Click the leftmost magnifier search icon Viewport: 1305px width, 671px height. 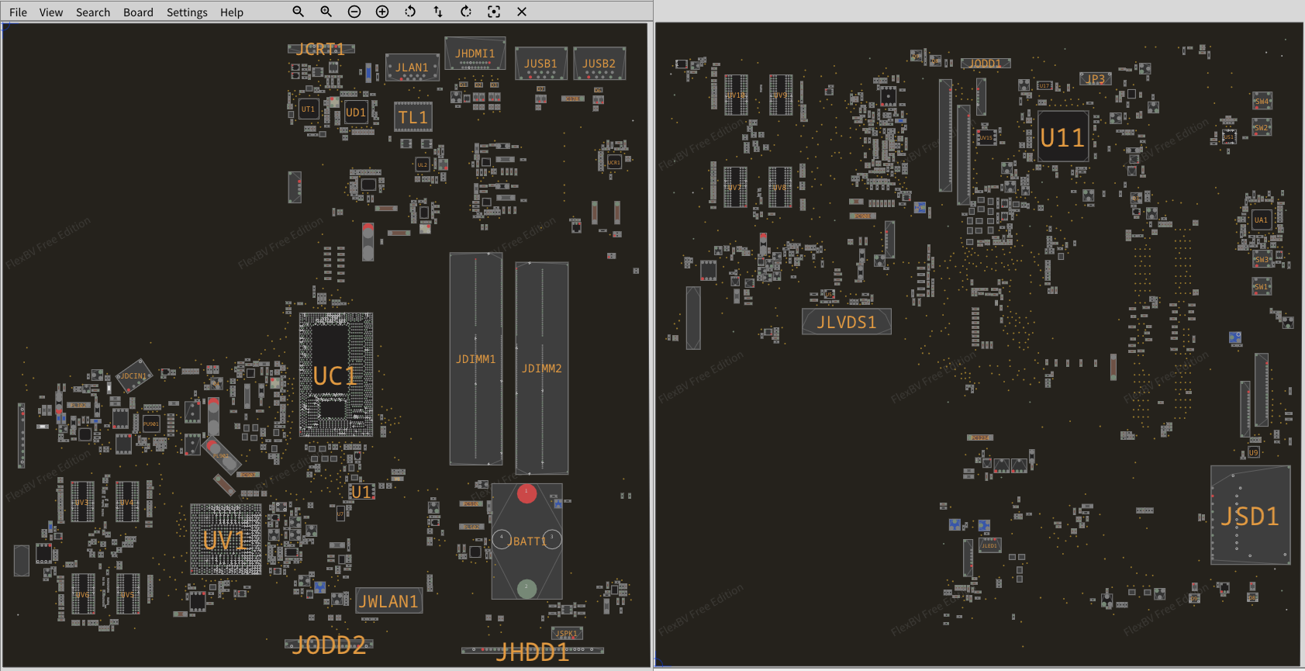299,12
